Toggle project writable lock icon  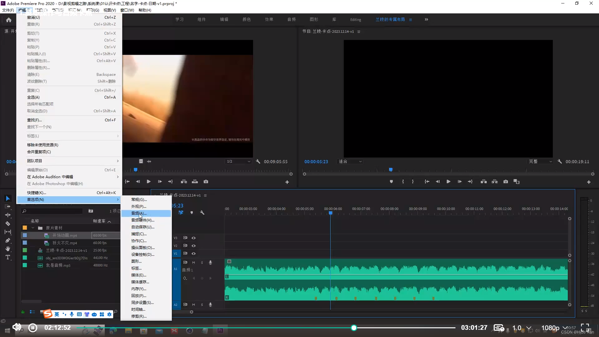pyautogui.click(x=23, y=312)
